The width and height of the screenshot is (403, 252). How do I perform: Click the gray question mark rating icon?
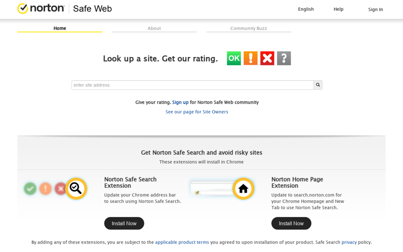coord(284,58)
